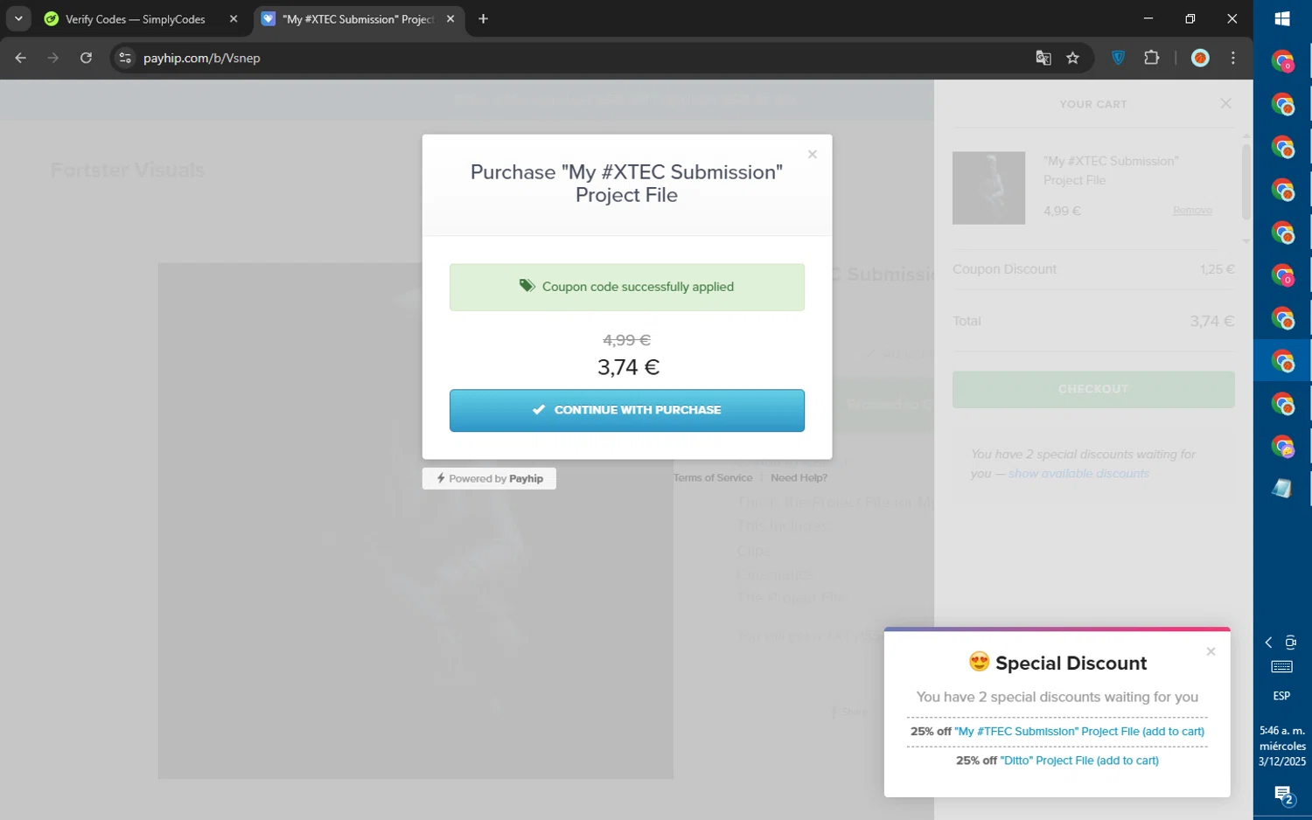Open the blue shield extension icon
This screenshot has height=820, width=1312.
(x=1119, y=58)
